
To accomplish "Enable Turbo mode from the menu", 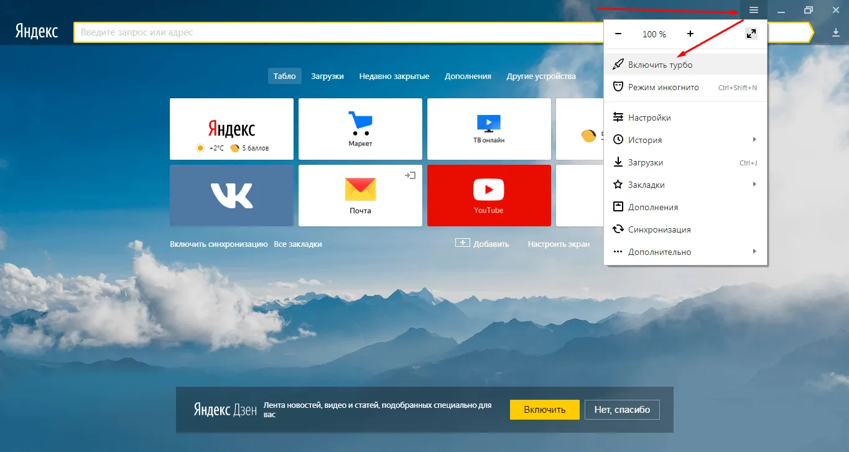I will (660, 65).
